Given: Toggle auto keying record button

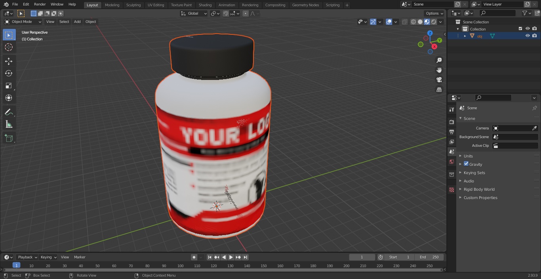Looking at the screenshot, I should pyautogui.click(x=194, y=257).
